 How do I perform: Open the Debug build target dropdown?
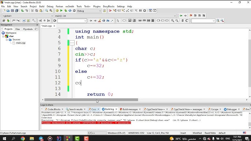pos(89,11)
